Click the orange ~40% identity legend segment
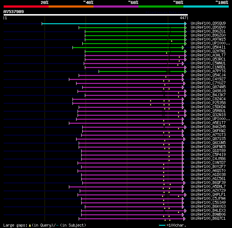 [x=71, y=7]
